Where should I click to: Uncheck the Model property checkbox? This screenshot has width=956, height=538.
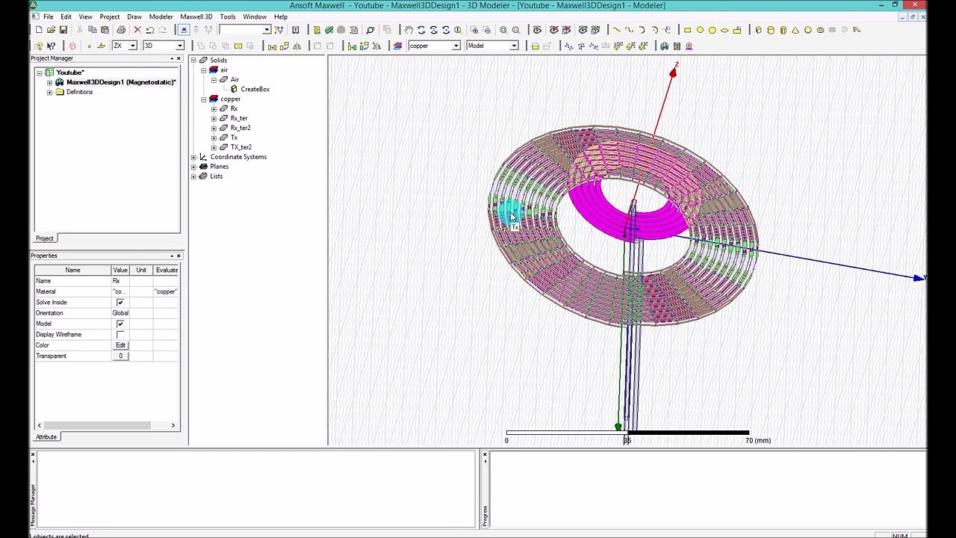120,324
